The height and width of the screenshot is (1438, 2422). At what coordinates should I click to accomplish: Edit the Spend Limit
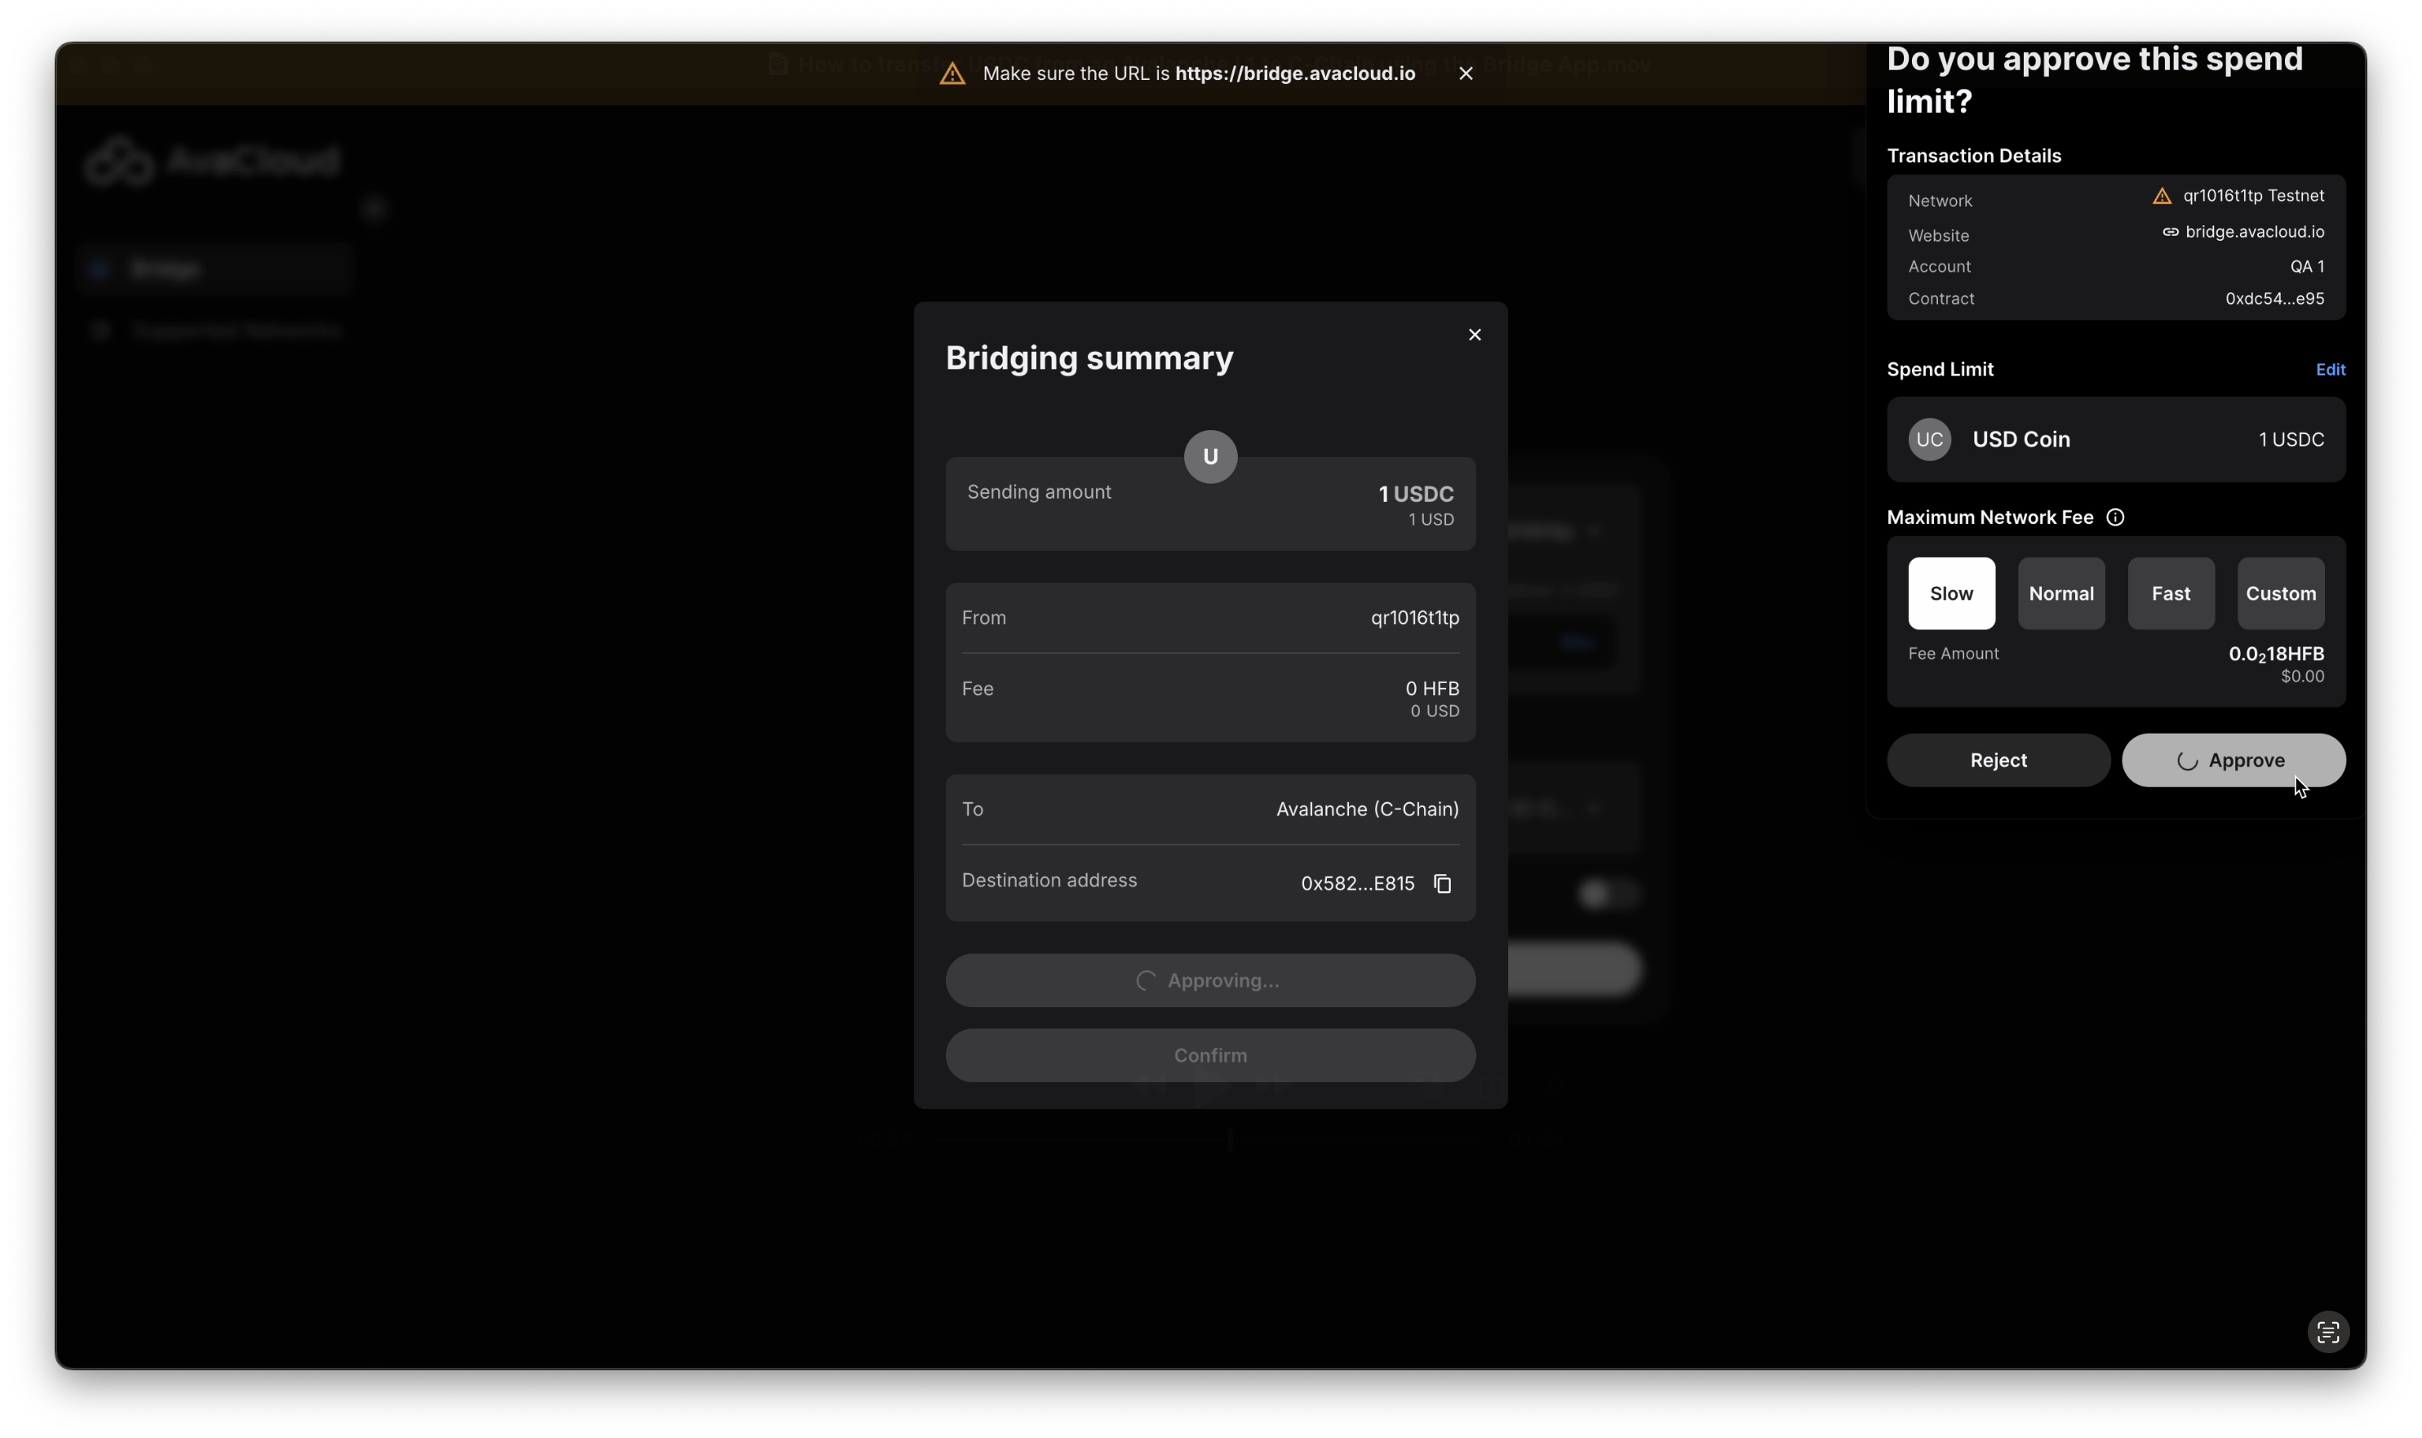pyautogui.click(x=2329, y=371)
